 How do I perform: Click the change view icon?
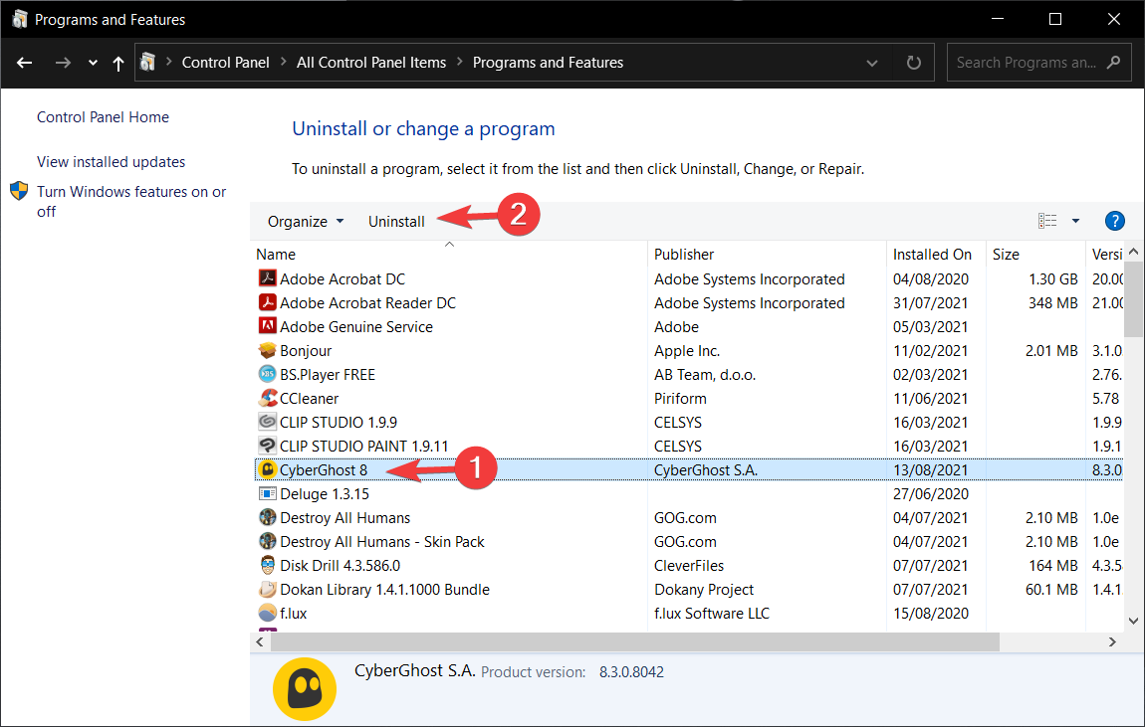tap(1047, 220)
